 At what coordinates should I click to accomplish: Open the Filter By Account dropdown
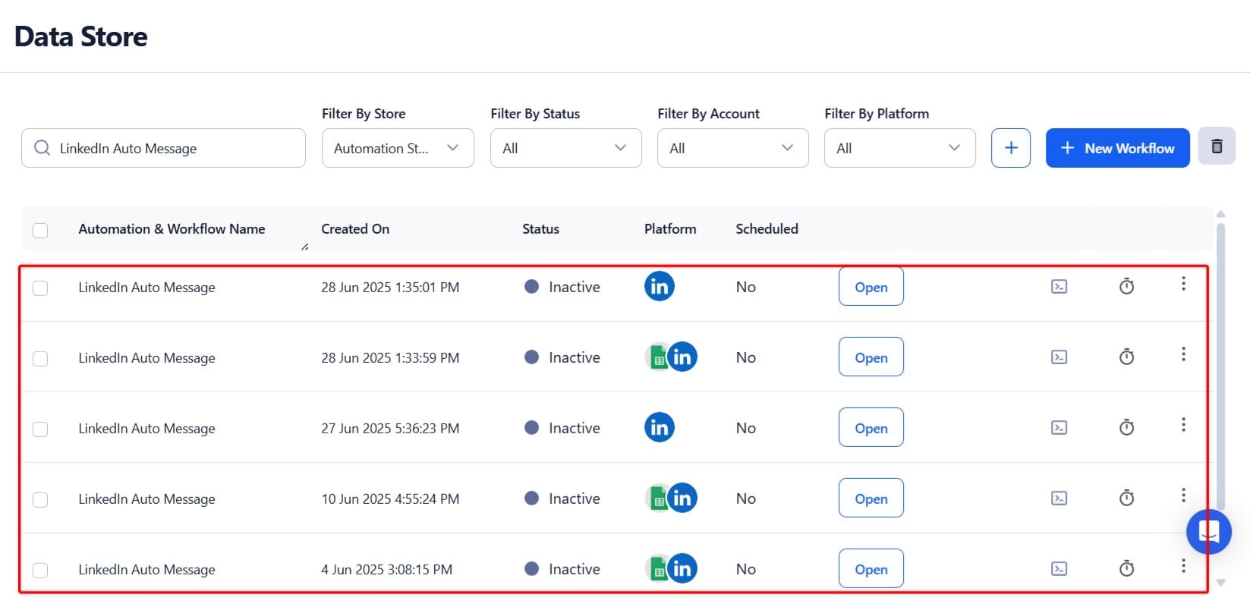coord(732,148)
